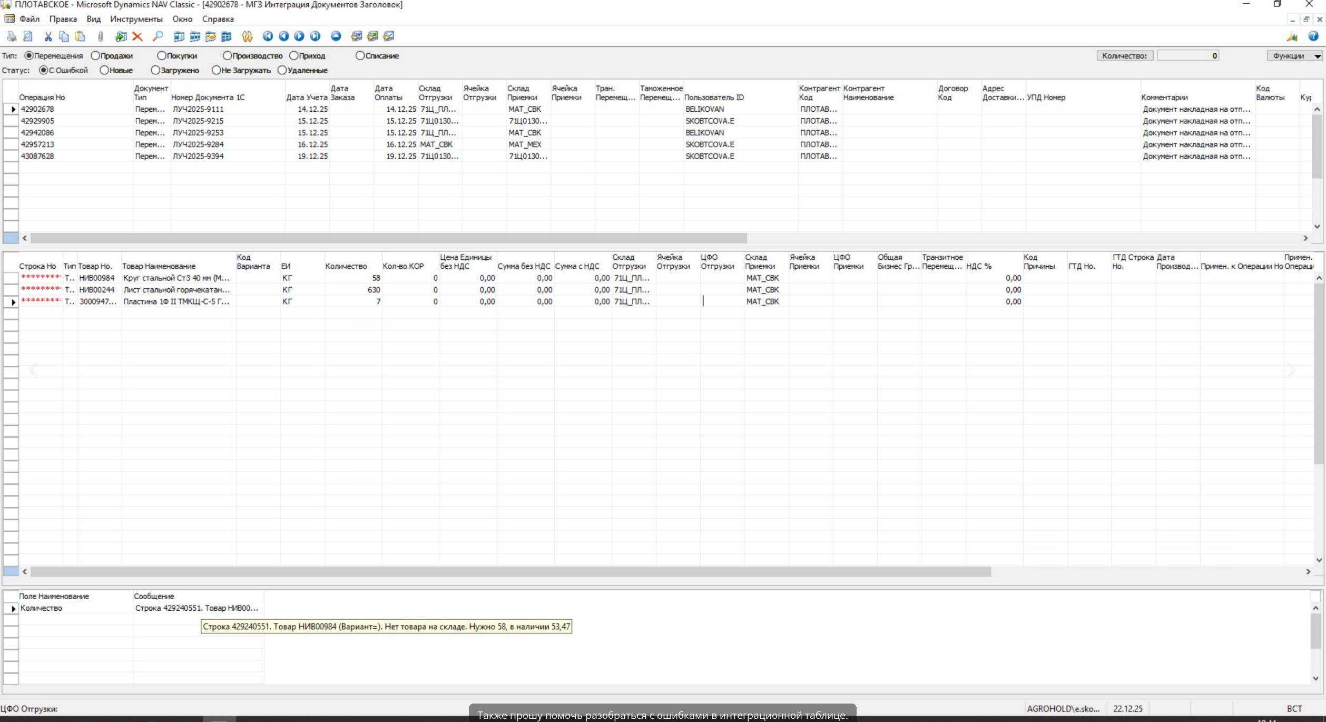Click the lines grid horizontal scrollbar thumb
Viewport: 1326px width, 722px height.
pyautogui.click(x=510, y=572)
